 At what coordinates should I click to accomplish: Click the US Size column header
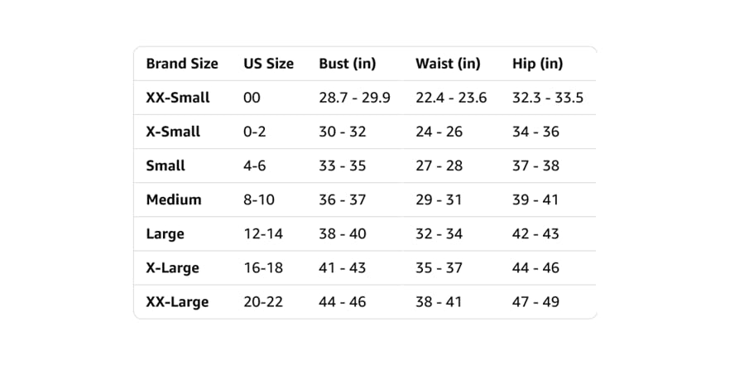coord(269,63)
